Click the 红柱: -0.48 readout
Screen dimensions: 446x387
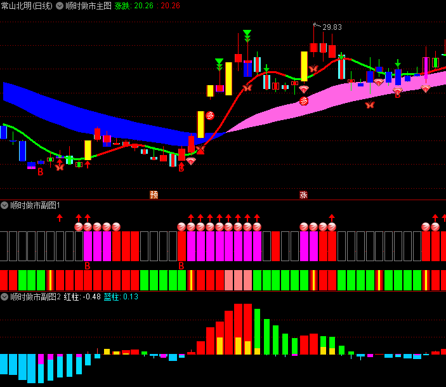pyautogui.click(x=82, y=297)
